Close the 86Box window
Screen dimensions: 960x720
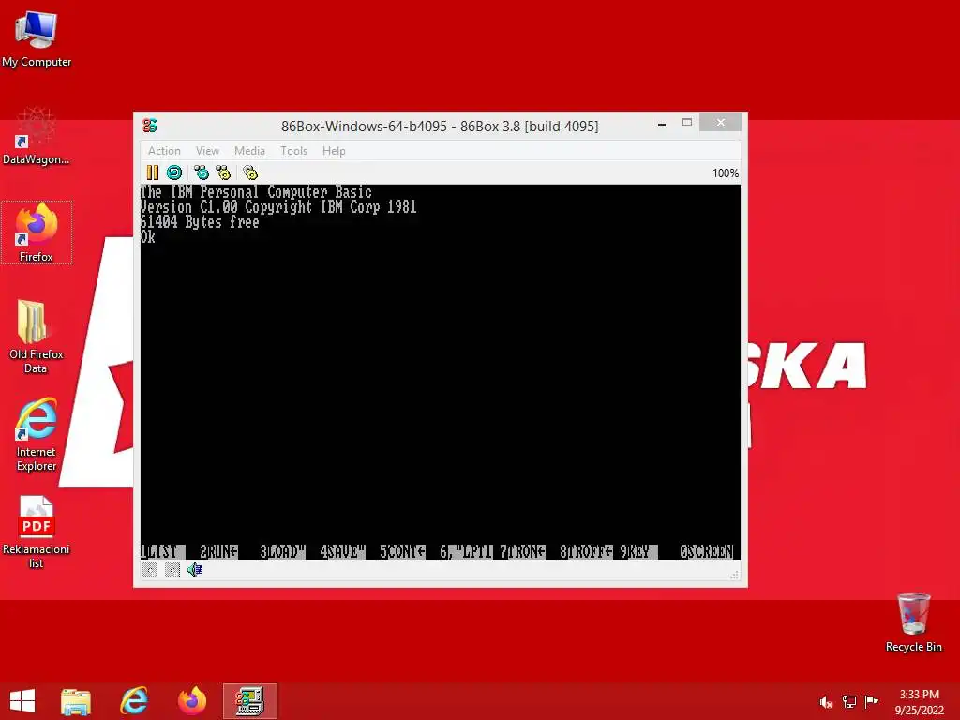[x=721, y=123]
